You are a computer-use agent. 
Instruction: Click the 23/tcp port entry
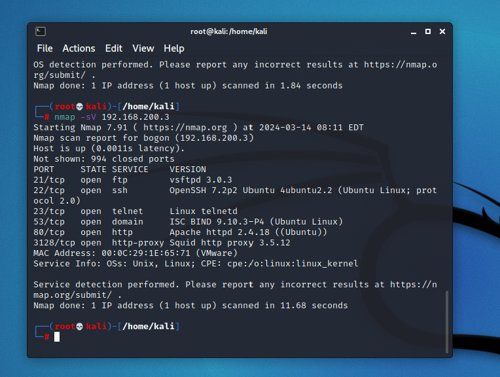point(49,211)
